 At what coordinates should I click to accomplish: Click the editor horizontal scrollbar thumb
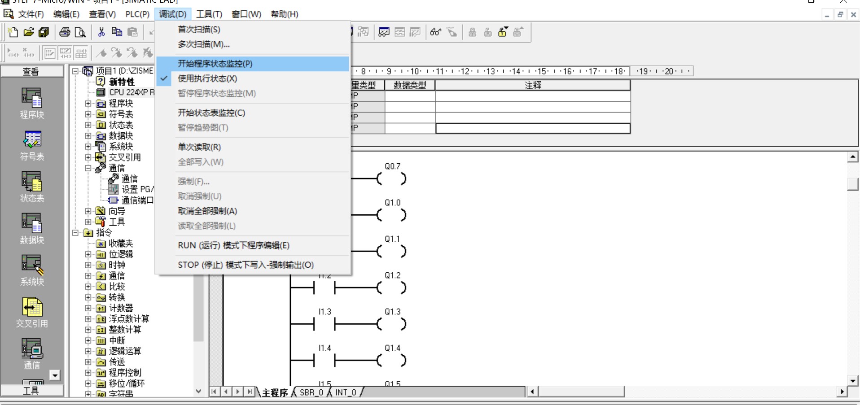click(x=582, y=392)
